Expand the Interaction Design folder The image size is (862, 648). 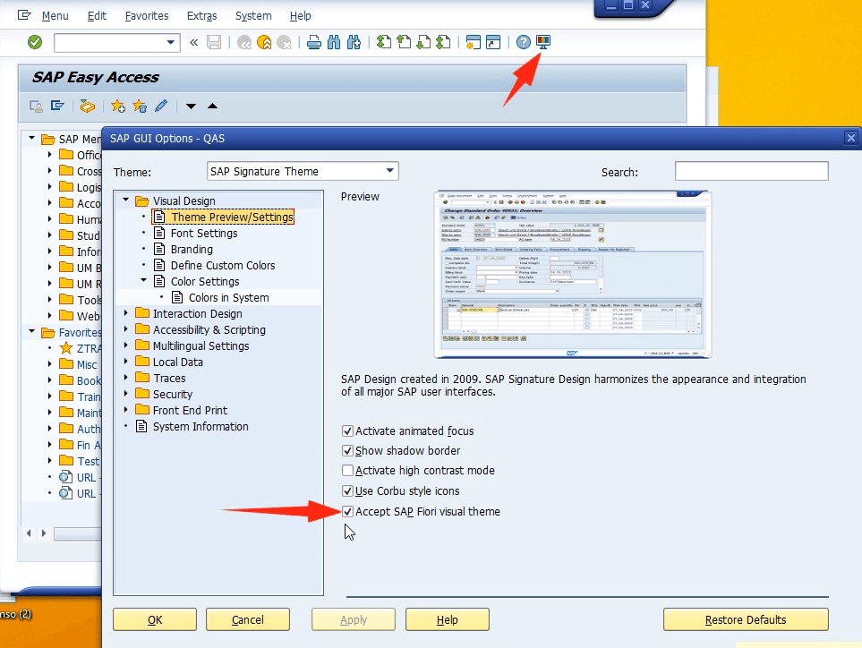[126, 312]
